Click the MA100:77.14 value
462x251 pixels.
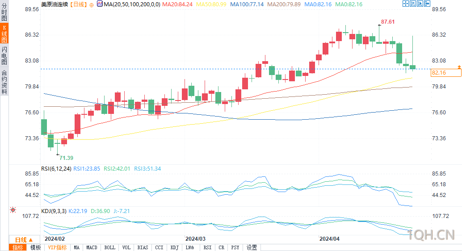pos(247,4)
